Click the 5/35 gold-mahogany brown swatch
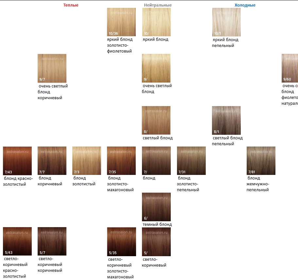The width and height of the screenshot is (298, 280). pos(121,241)
